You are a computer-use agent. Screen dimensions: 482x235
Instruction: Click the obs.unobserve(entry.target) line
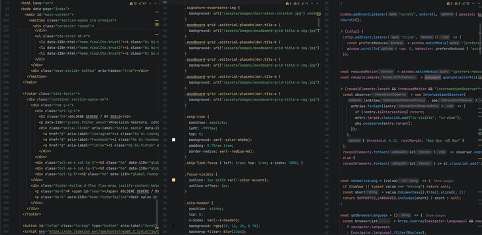click(383, 123)
